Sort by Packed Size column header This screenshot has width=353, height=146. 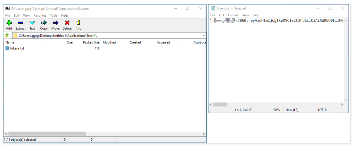point(91,42)
